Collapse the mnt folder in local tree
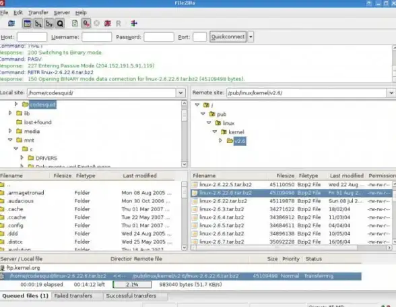Screen dimensions: 396x307 [10, 140]
